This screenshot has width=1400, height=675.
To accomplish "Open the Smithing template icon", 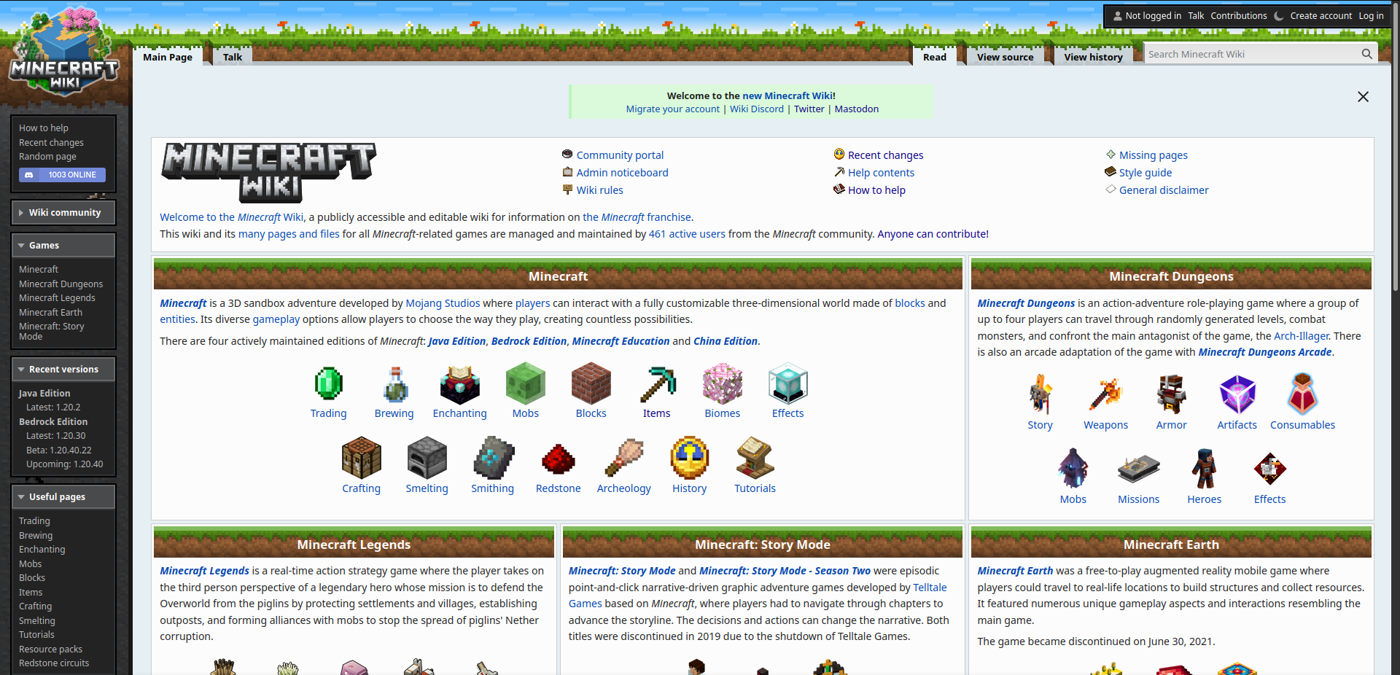I will click(x=493, y=458).
